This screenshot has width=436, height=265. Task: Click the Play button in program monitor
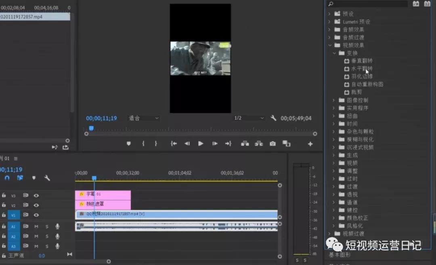pos(200,143)
